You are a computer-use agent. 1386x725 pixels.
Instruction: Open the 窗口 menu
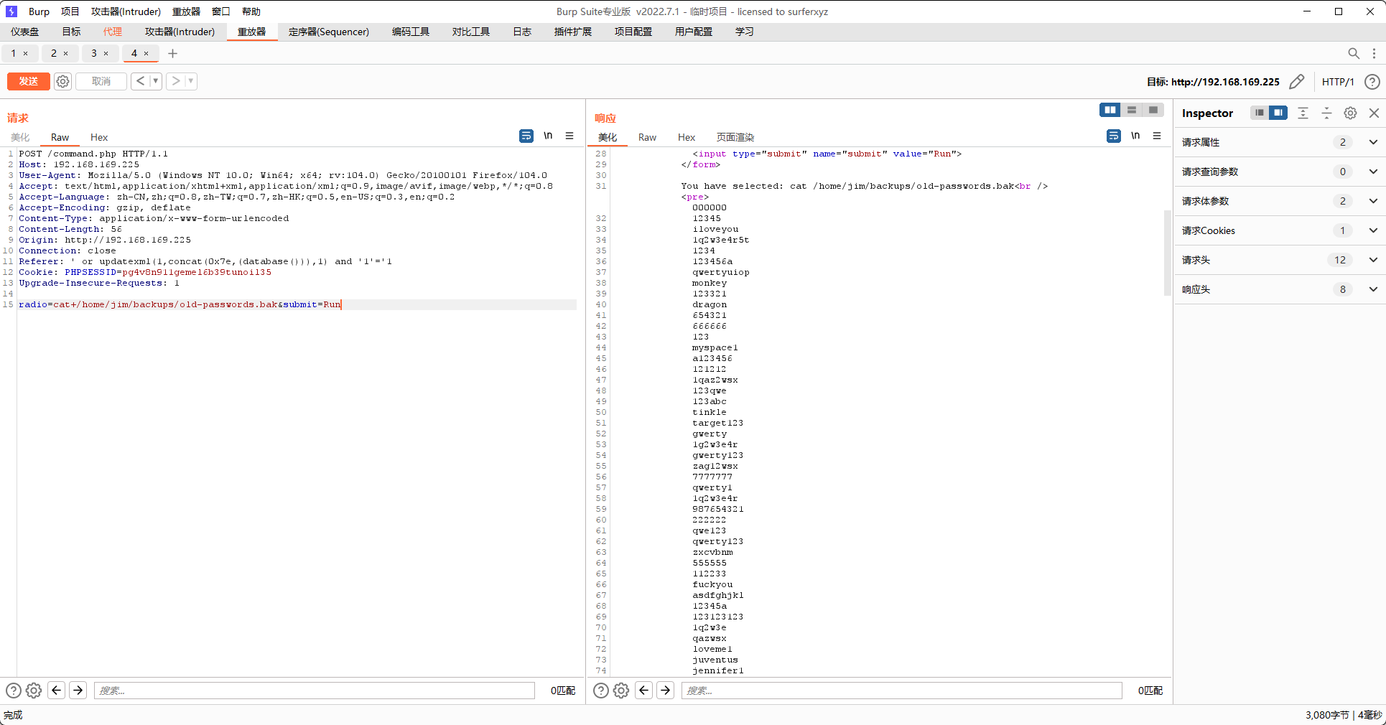click(x=221, y=11)
